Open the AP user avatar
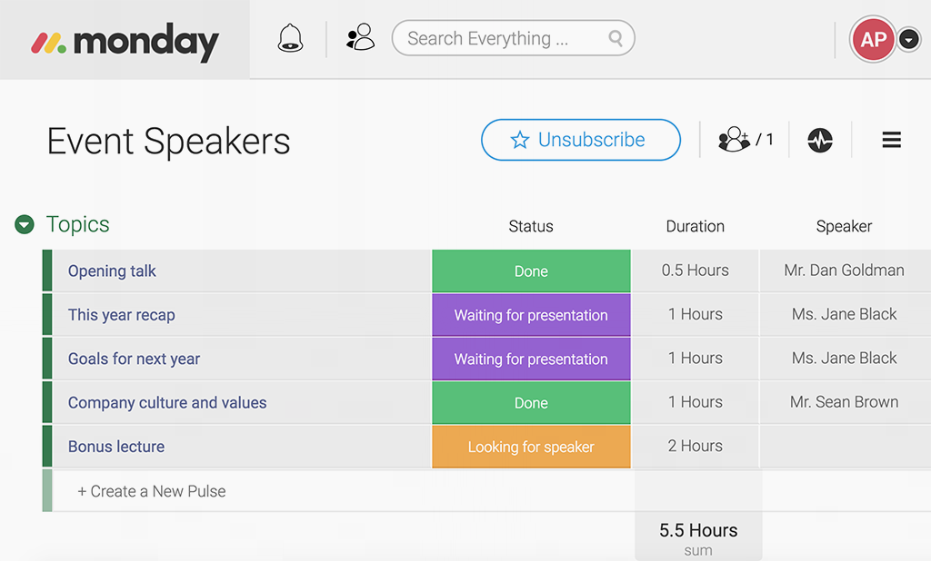This screenshot has width=931, height=561. [x=874, y=40]
